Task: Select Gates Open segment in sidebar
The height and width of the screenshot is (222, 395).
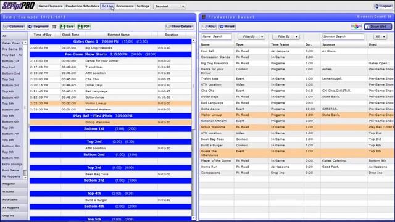Action: click(x=12, y=43)
